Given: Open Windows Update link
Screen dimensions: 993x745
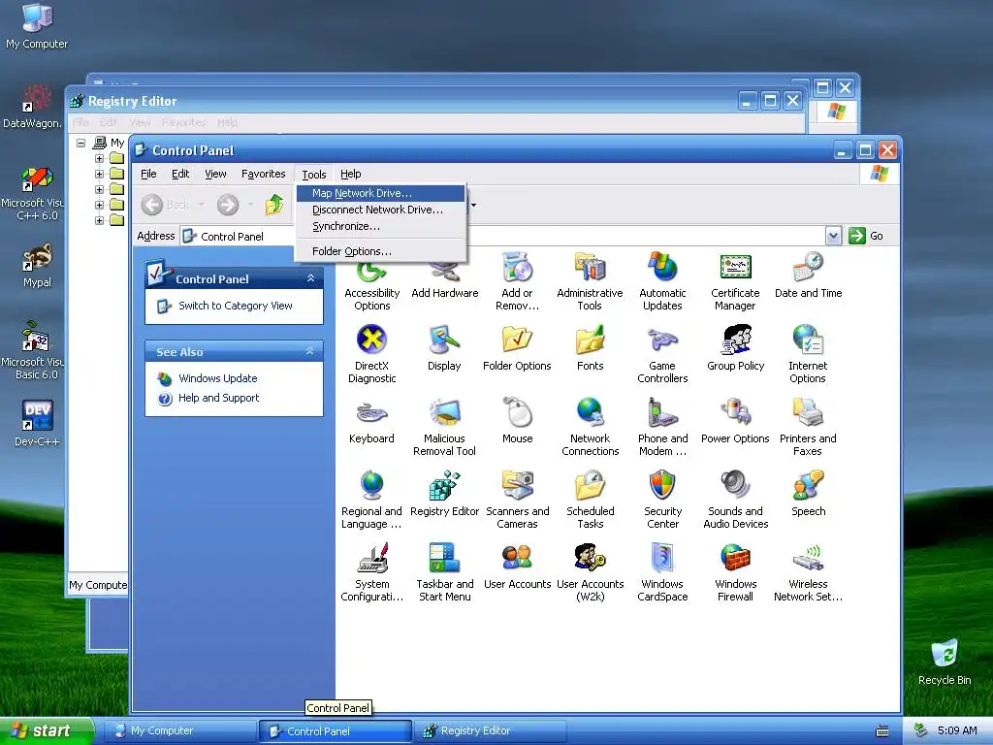Looking at the screenshot, I should point(218,379).
